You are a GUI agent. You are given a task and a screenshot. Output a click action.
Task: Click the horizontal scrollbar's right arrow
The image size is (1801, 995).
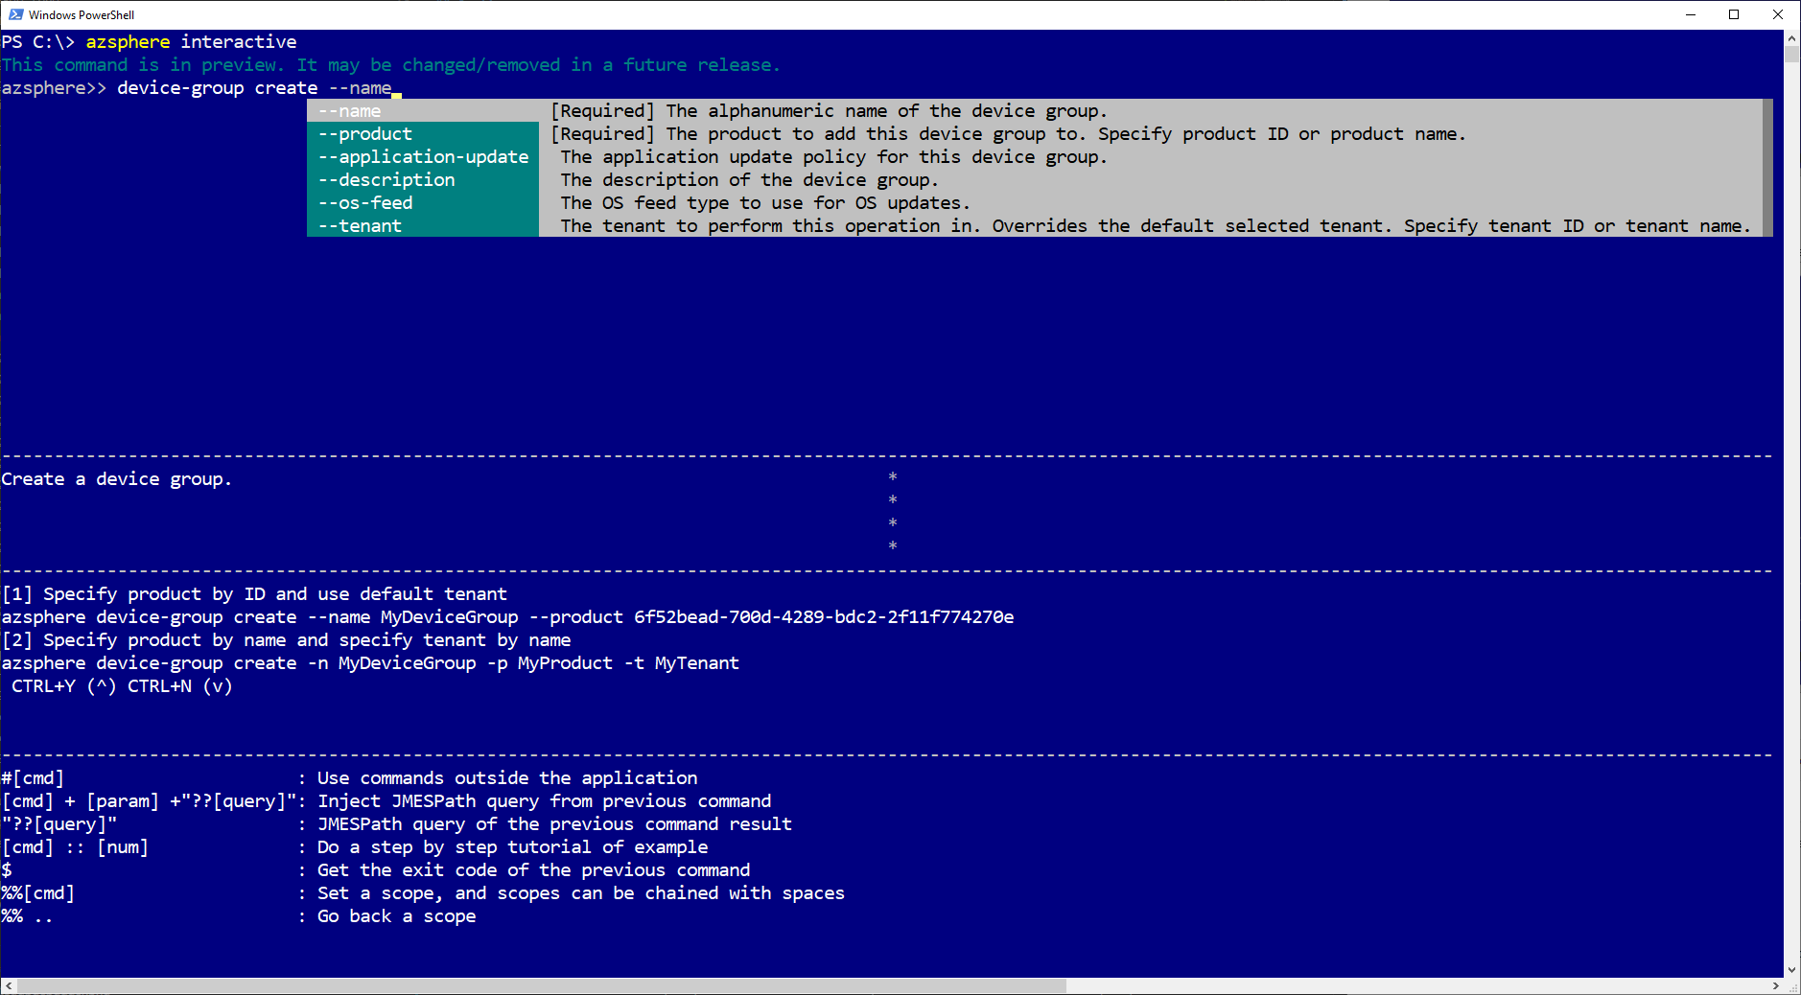(x=1774, y=986)
